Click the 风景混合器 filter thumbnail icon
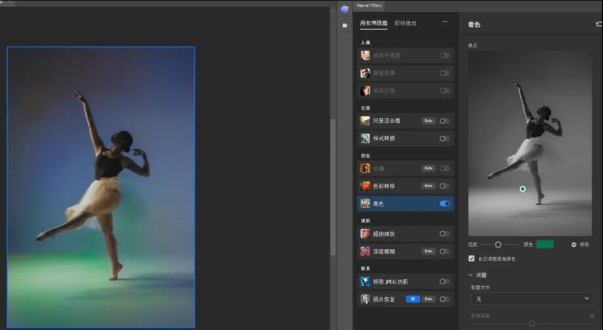 pyautogui.click(x=365, y=120)
